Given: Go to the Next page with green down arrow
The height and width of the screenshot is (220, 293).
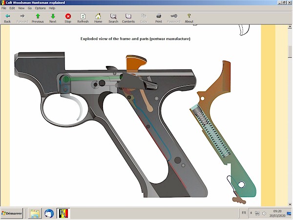Looking at the screenshot, I should [x=53, y=18].
